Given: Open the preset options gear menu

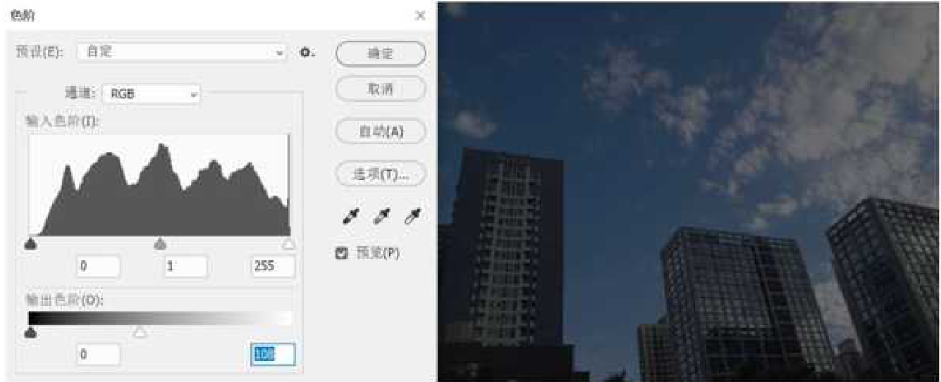Looking at the screenshot, I should point(307,53).
